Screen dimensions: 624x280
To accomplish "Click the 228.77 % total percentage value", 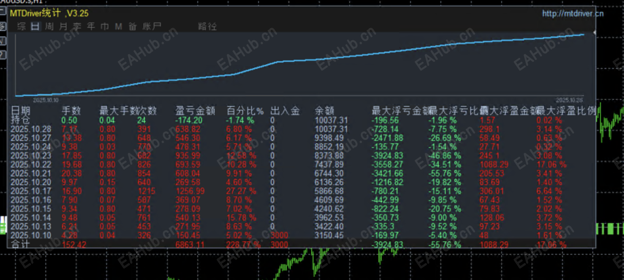I will pos(244,244).
